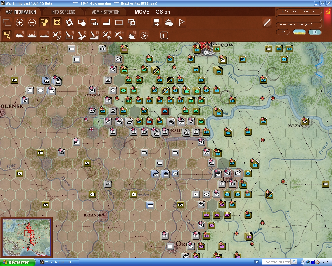Click inside the minimap overview
This screenshot has height=266, width=332.
[26, 237]
